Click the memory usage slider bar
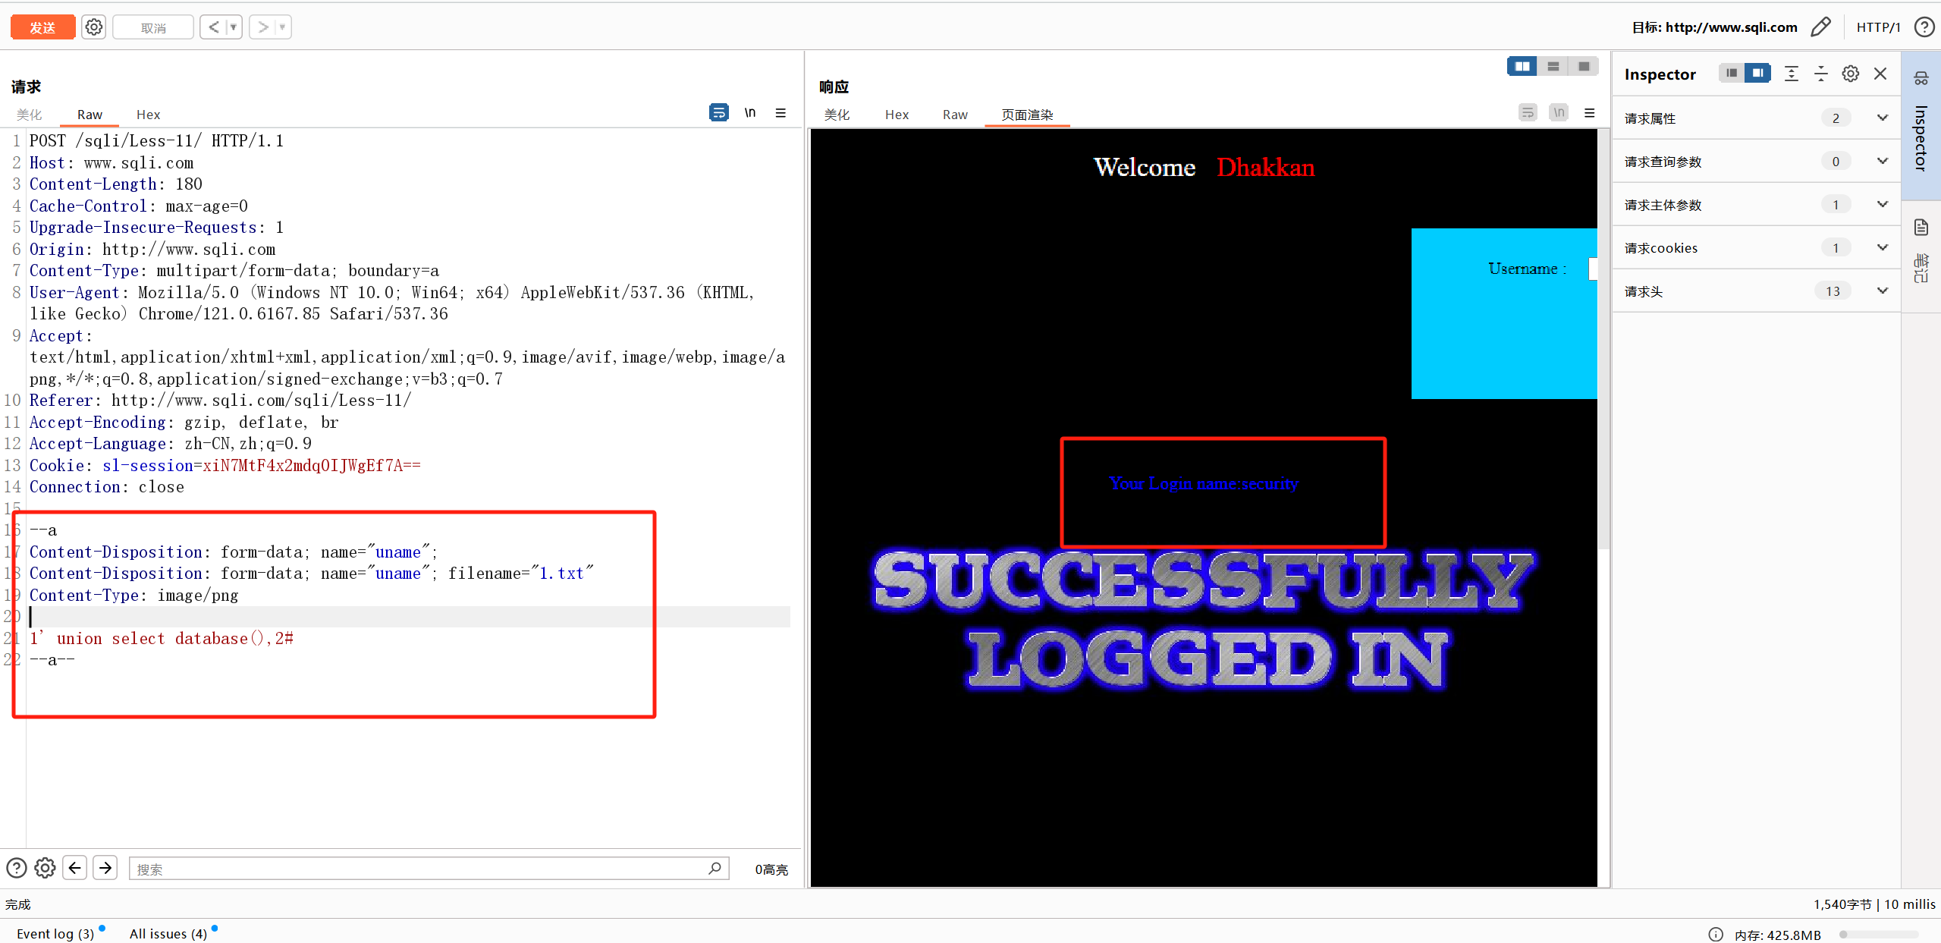The image size is (1941, 943). 1878,935
